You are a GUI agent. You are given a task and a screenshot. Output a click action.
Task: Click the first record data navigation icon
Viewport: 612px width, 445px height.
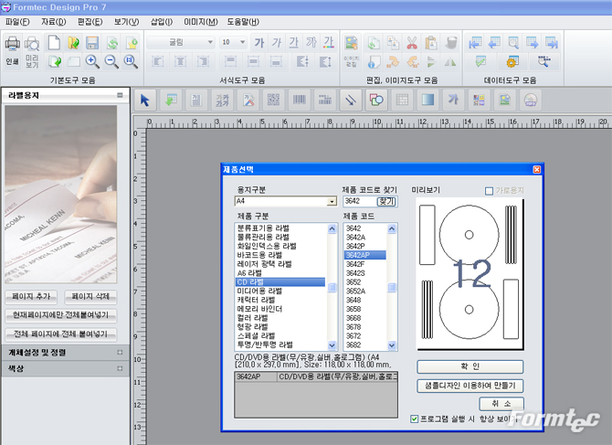coord(475,43)
